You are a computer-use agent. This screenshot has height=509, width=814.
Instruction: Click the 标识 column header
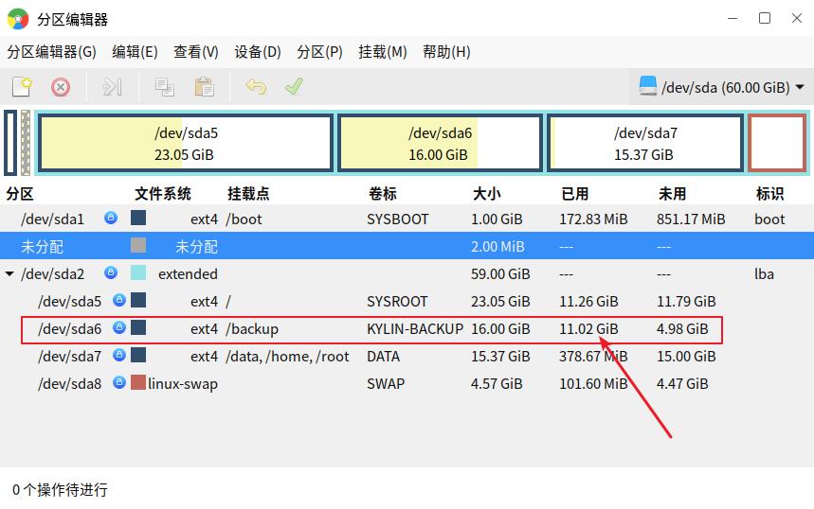769,194
